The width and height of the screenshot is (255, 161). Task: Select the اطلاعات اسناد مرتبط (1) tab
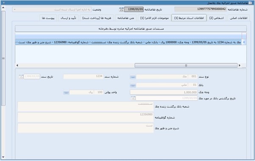189,18
